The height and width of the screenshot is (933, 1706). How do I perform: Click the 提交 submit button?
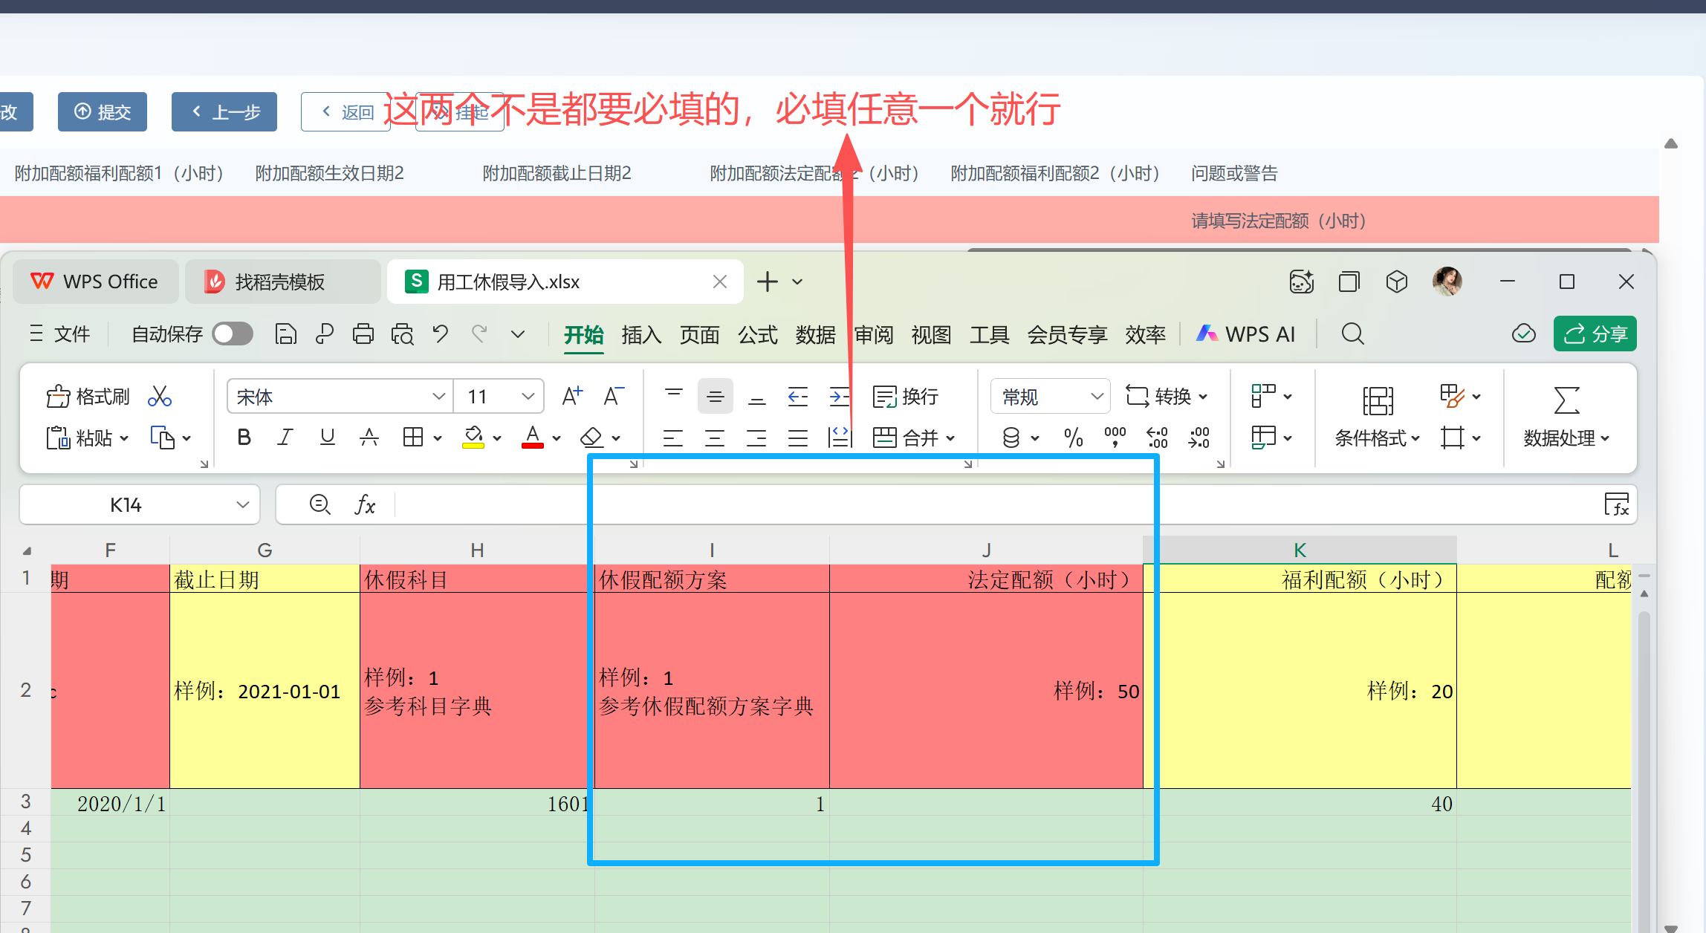tap(103, 112)
